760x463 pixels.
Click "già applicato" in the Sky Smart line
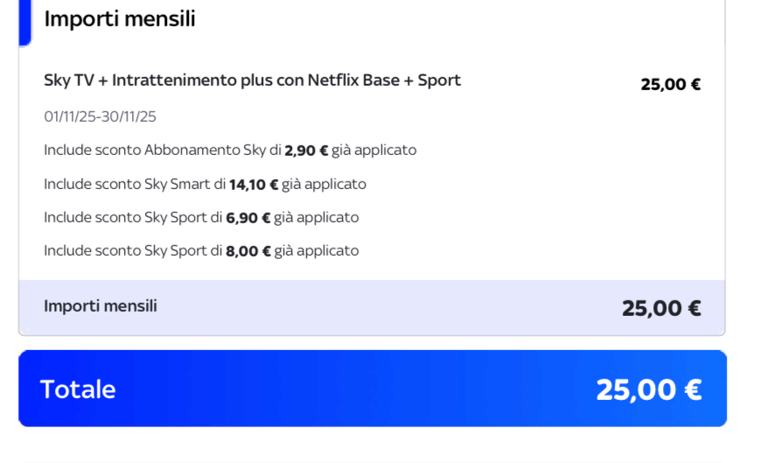pyautogui.click(x=324, y=185)
